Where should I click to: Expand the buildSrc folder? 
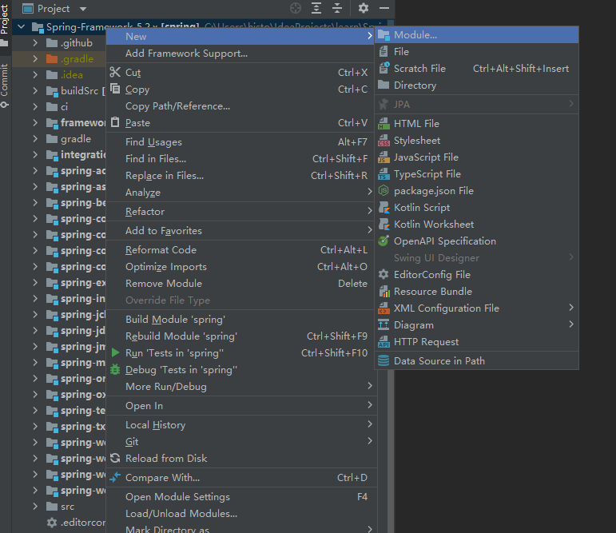pyautogui.click(x=35, y=90)
